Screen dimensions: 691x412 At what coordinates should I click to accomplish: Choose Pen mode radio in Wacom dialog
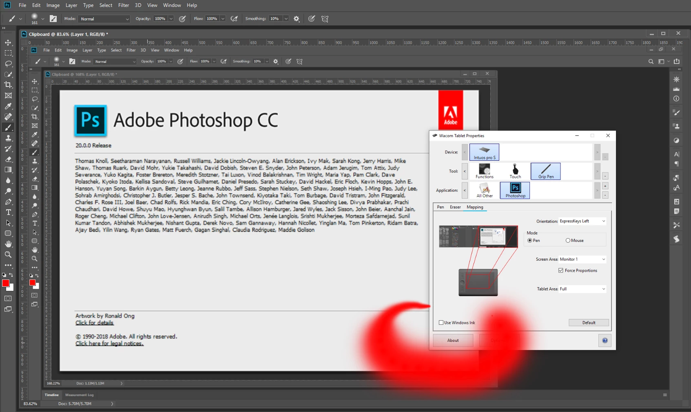(x=530, y=241)
